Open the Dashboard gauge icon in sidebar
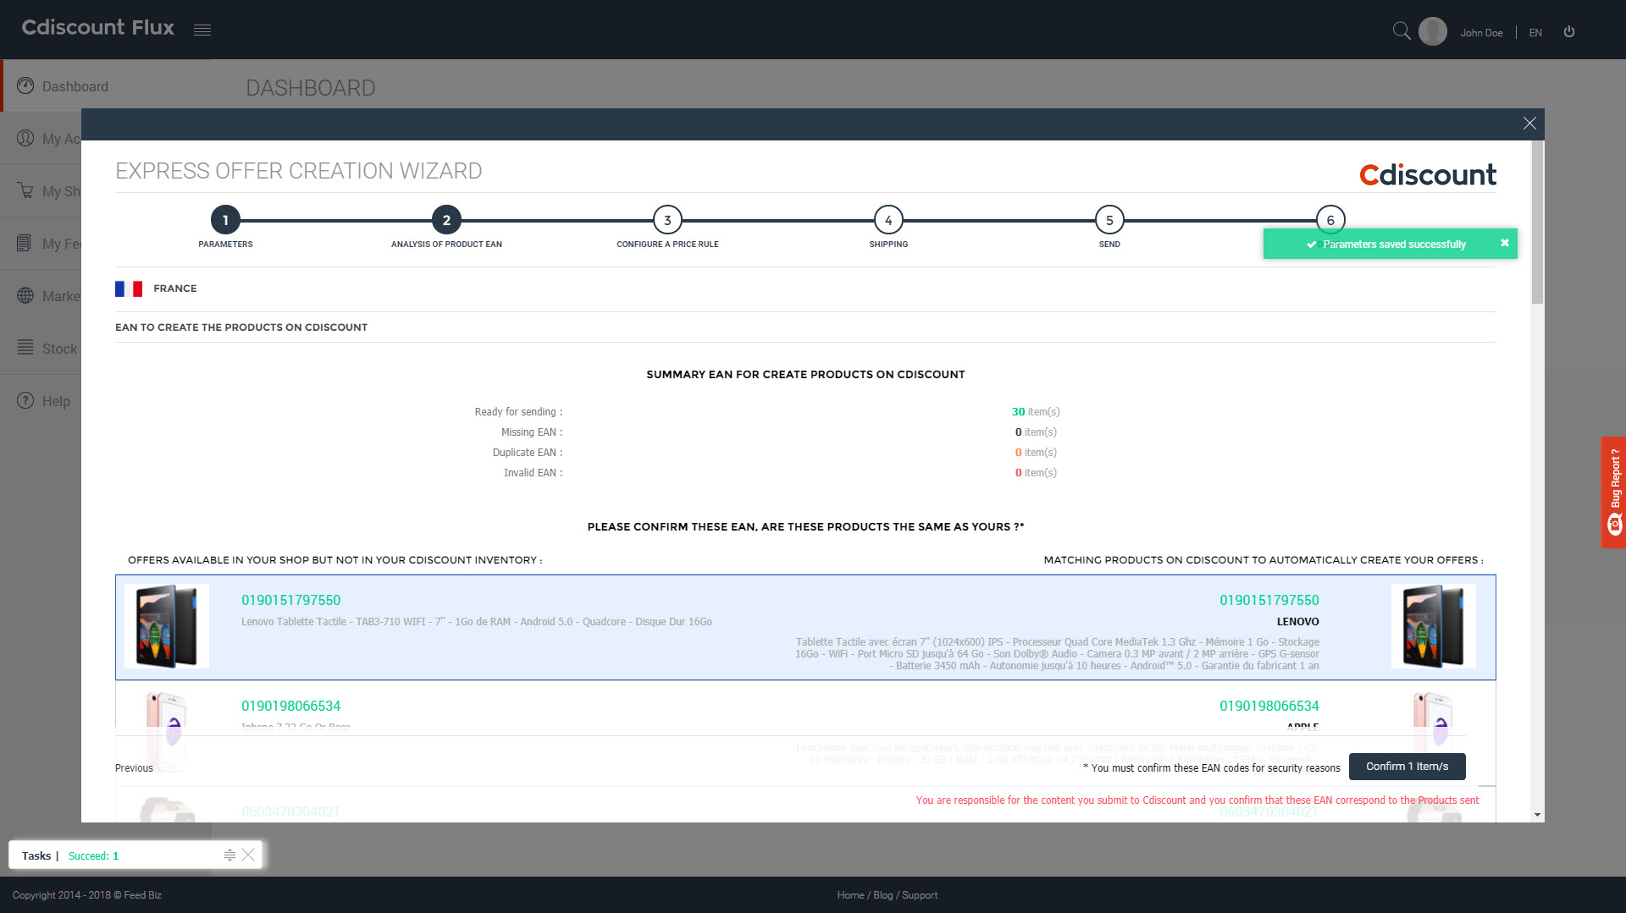1626x913 pixels. point(25,85)
